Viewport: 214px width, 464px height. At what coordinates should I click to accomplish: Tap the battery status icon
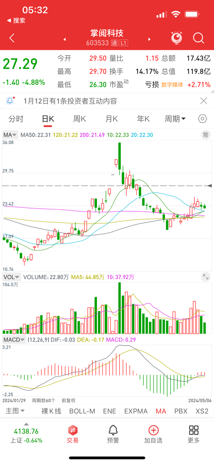tap(192, 14)
